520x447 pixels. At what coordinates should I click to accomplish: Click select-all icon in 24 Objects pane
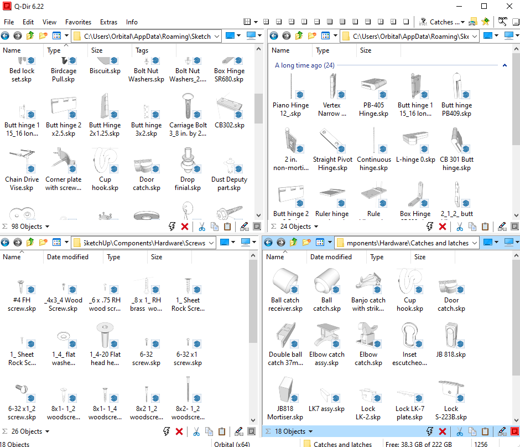pos(514,227)
